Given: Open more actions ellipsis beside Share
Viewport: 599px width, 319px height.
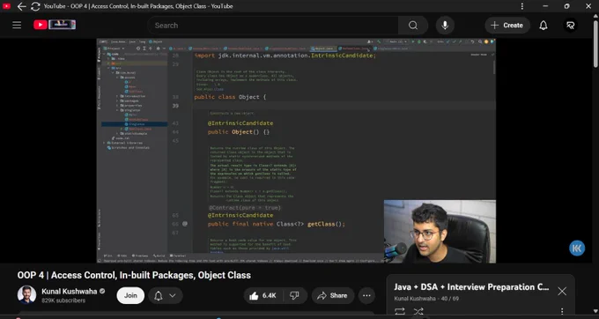Looking at the screenshot, I should [x=366, y=295].
